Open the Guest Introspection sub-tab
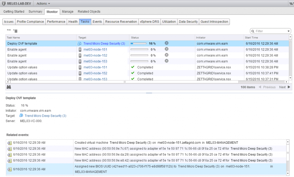 tap(214, 22)
